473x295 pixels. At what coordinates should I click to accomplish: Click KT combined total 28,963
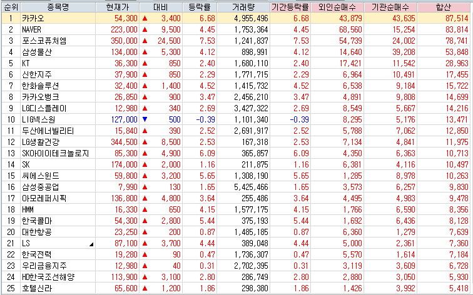pos(457,63)
